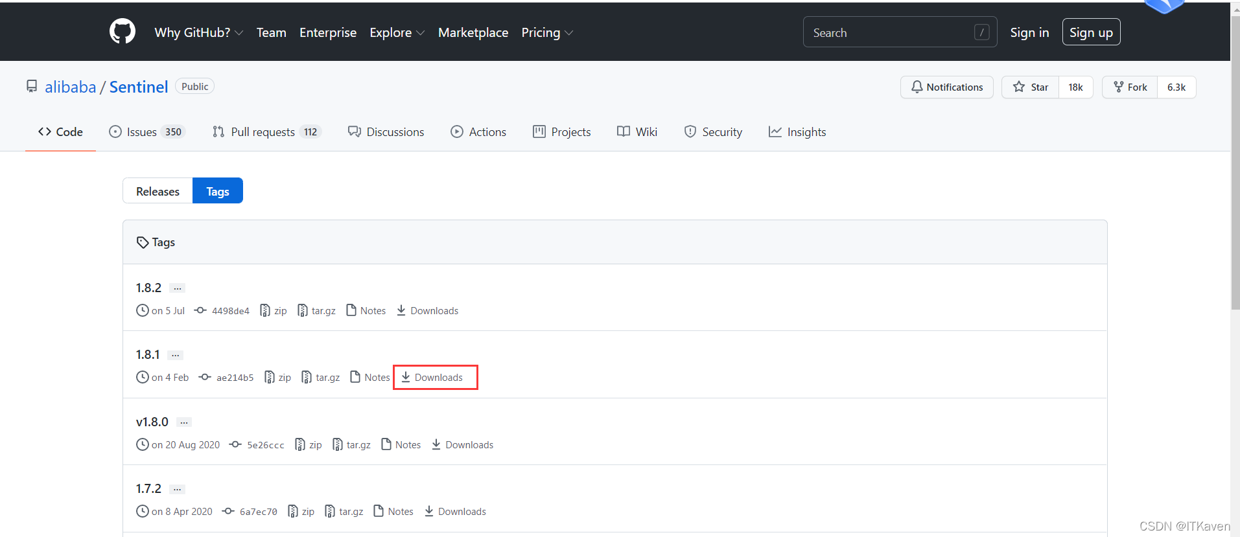Screen dimensions: 1240x537
Task: Open the alibaba owner link
Action: click(70, 87)
